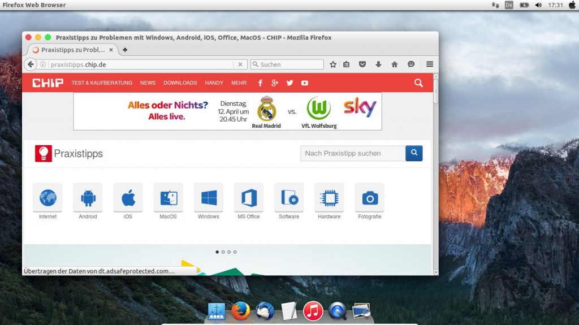
Task: Click the TEST & KAUFBERATUNG link
Action: tap(102, 83)
